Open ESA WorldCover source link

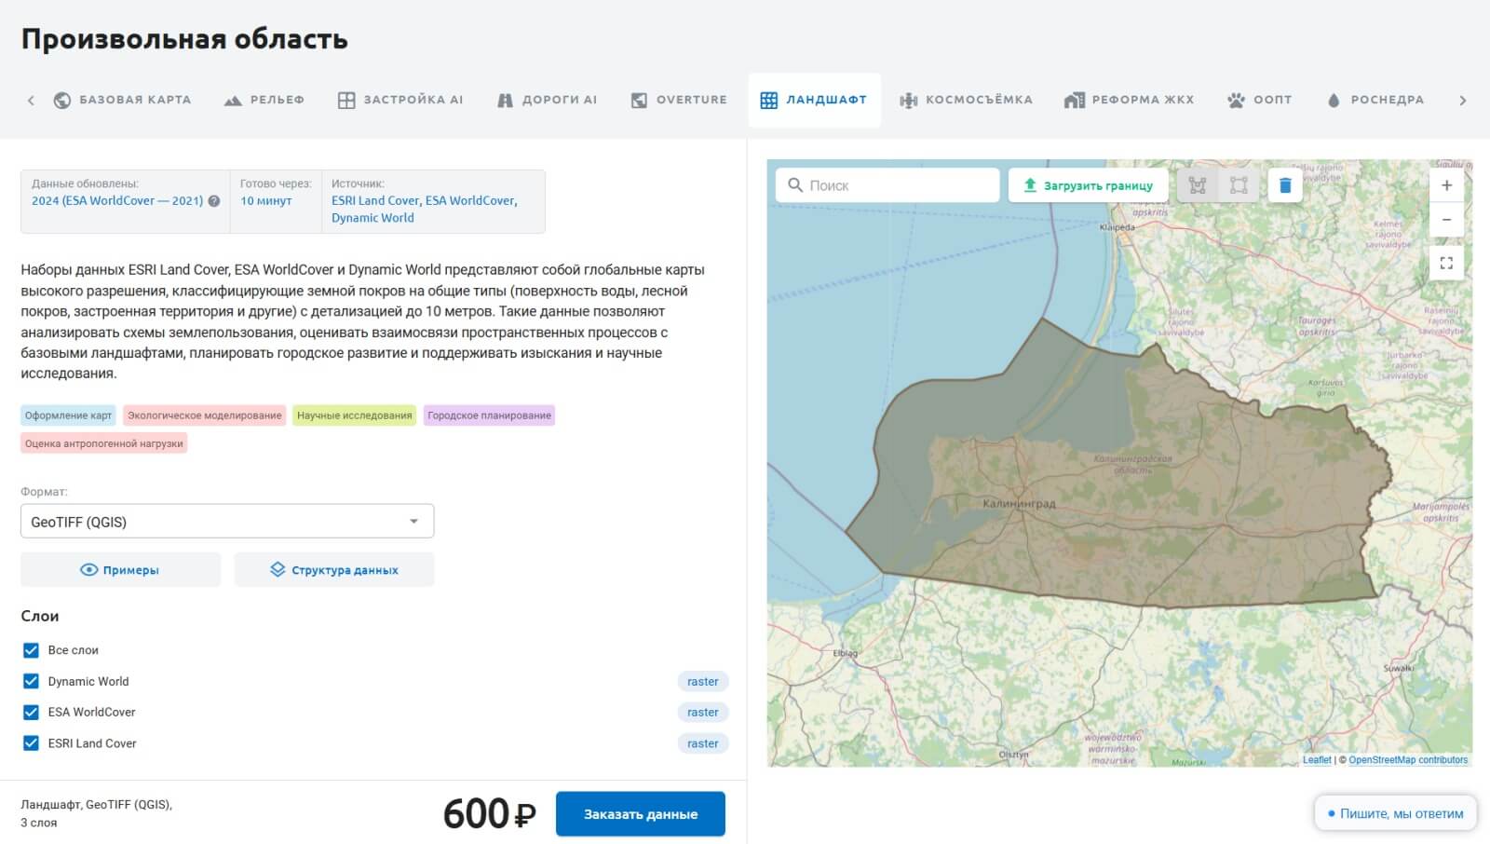coord(469,200)
